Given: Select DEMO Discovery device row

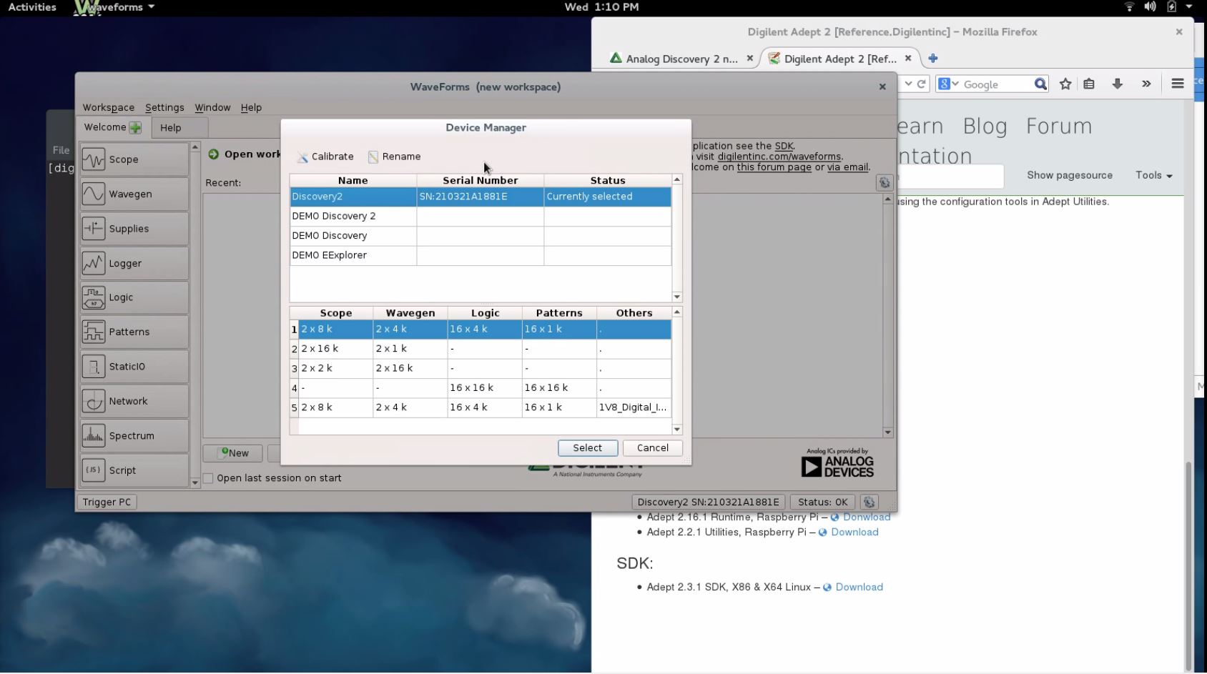Looking at the screenshot, I should [481, 235].
